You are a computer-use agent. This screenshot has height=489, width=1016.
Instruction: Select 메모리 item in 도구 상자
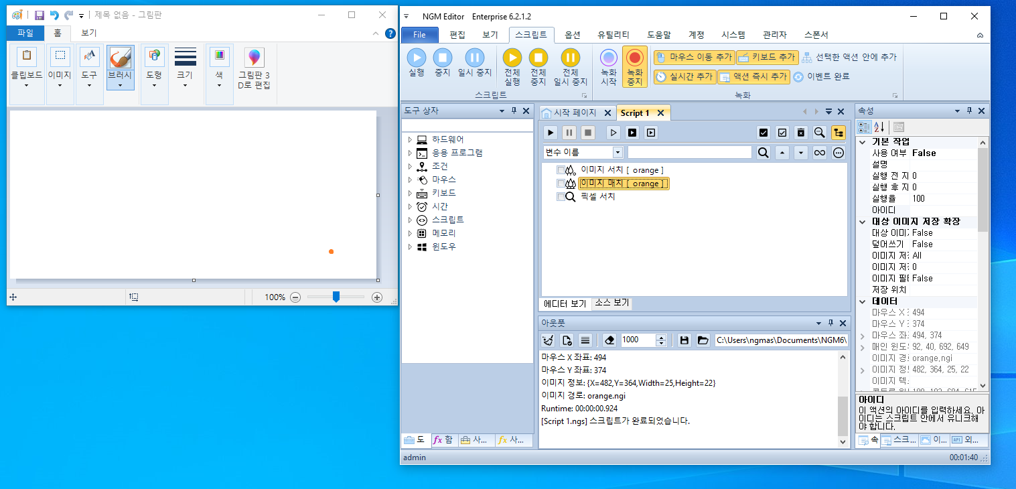(x=443, y=233)
